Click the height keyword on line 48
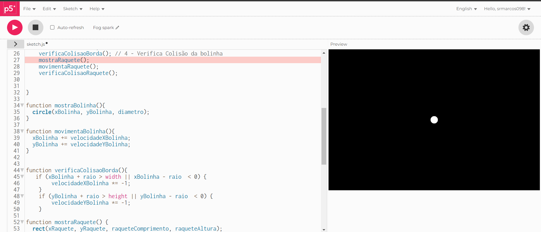 118,196
